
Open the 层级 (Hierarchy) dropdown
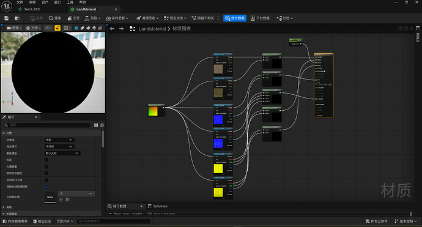pyautogui.click(x=92, y=18)
